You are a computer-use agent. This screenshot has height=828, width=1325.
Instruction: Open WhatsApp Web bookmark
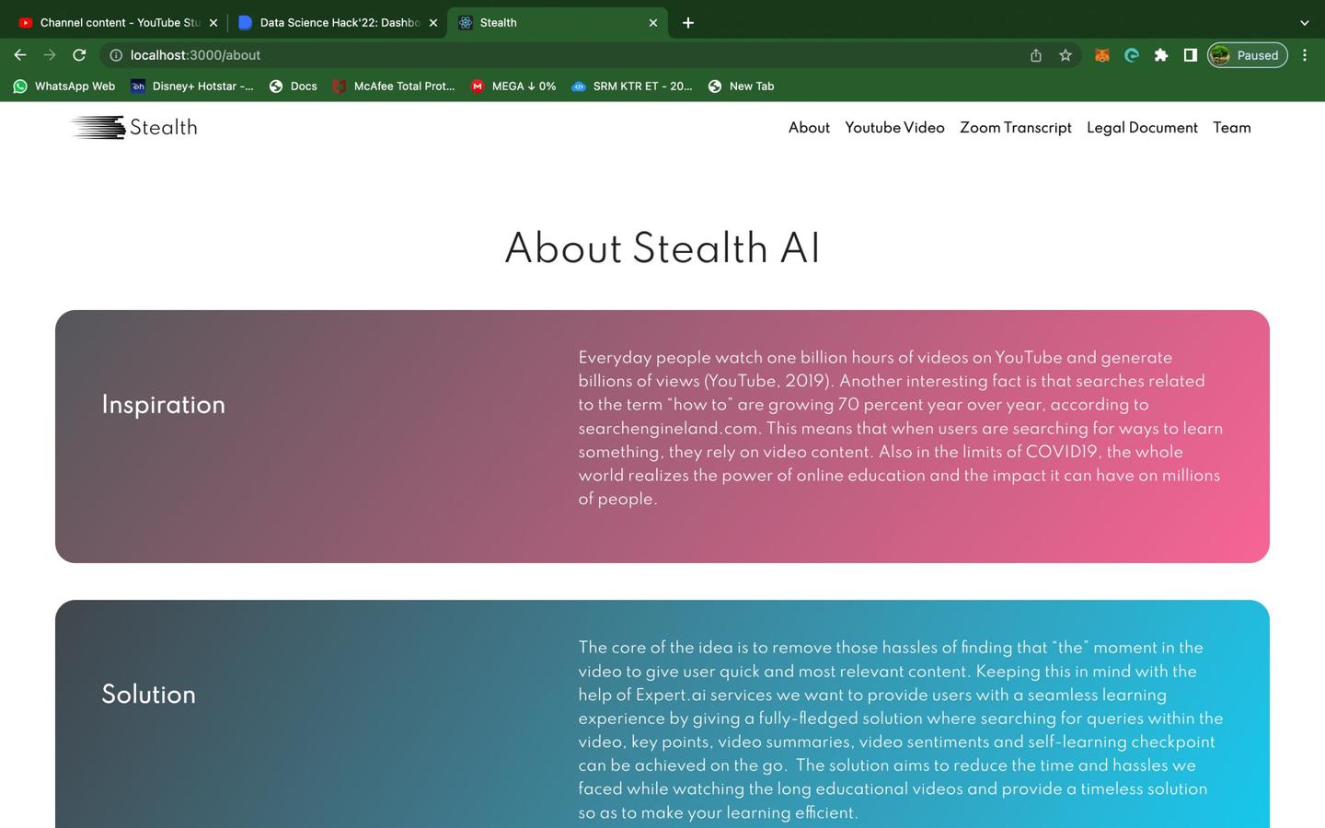[63, 86]
